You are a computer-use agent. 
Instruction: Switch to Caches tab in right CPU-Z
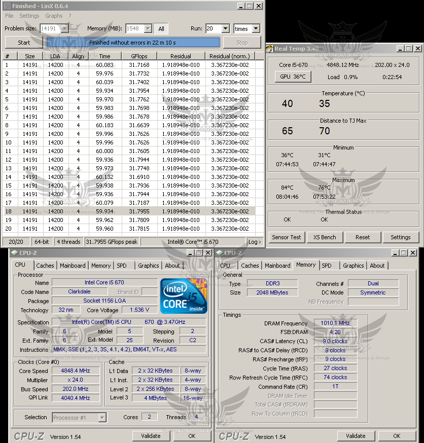(250, 266)
